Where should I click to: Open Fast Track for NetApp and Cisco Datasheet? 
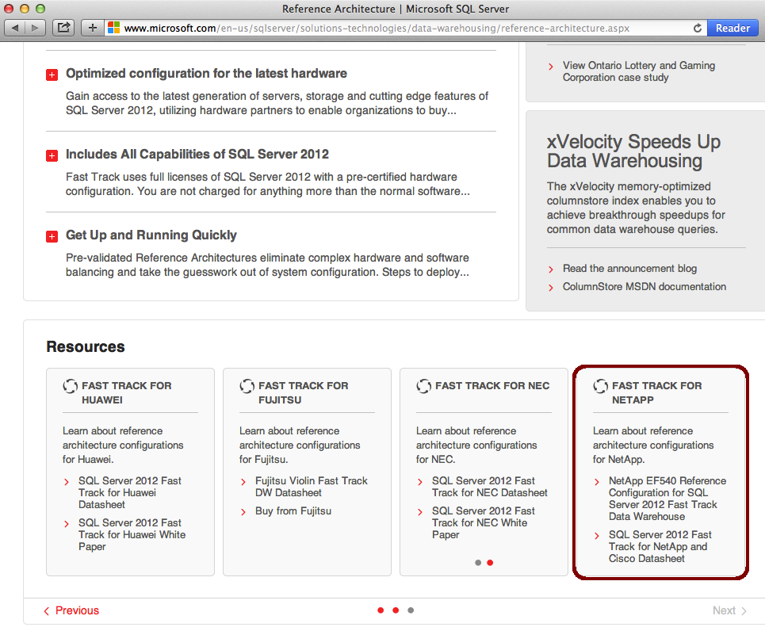coord(660,546)
